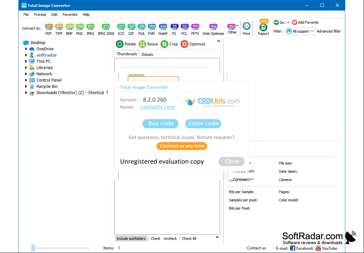Screen dimensions: 364x253
Task: Convert to GIF icon
Action: [x=131, y=26]
